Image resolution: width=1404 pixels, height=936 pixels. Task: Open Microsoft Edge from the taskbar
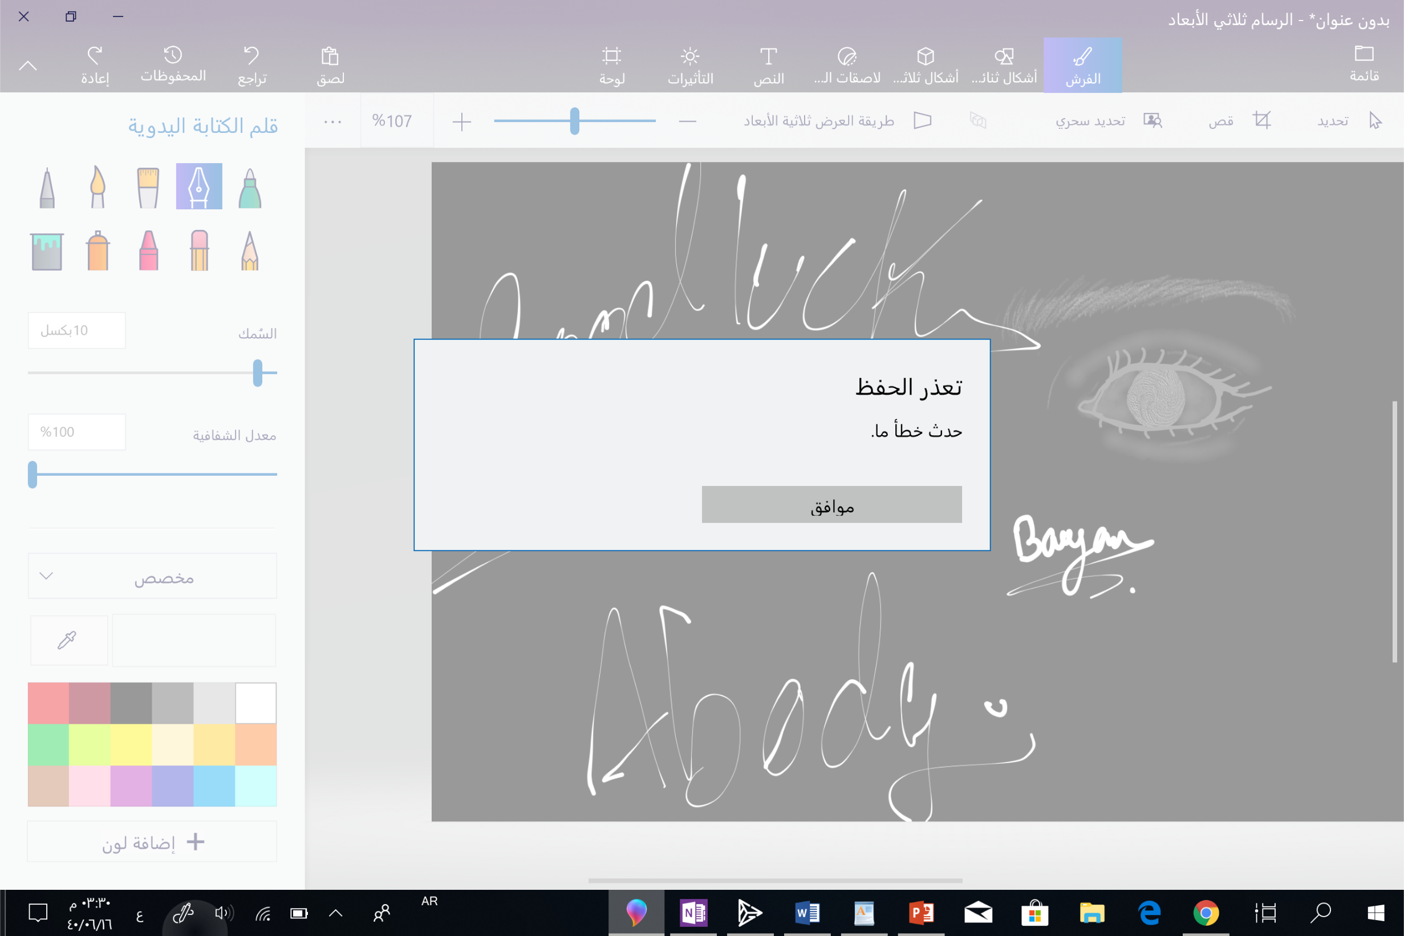[1149, 913]
